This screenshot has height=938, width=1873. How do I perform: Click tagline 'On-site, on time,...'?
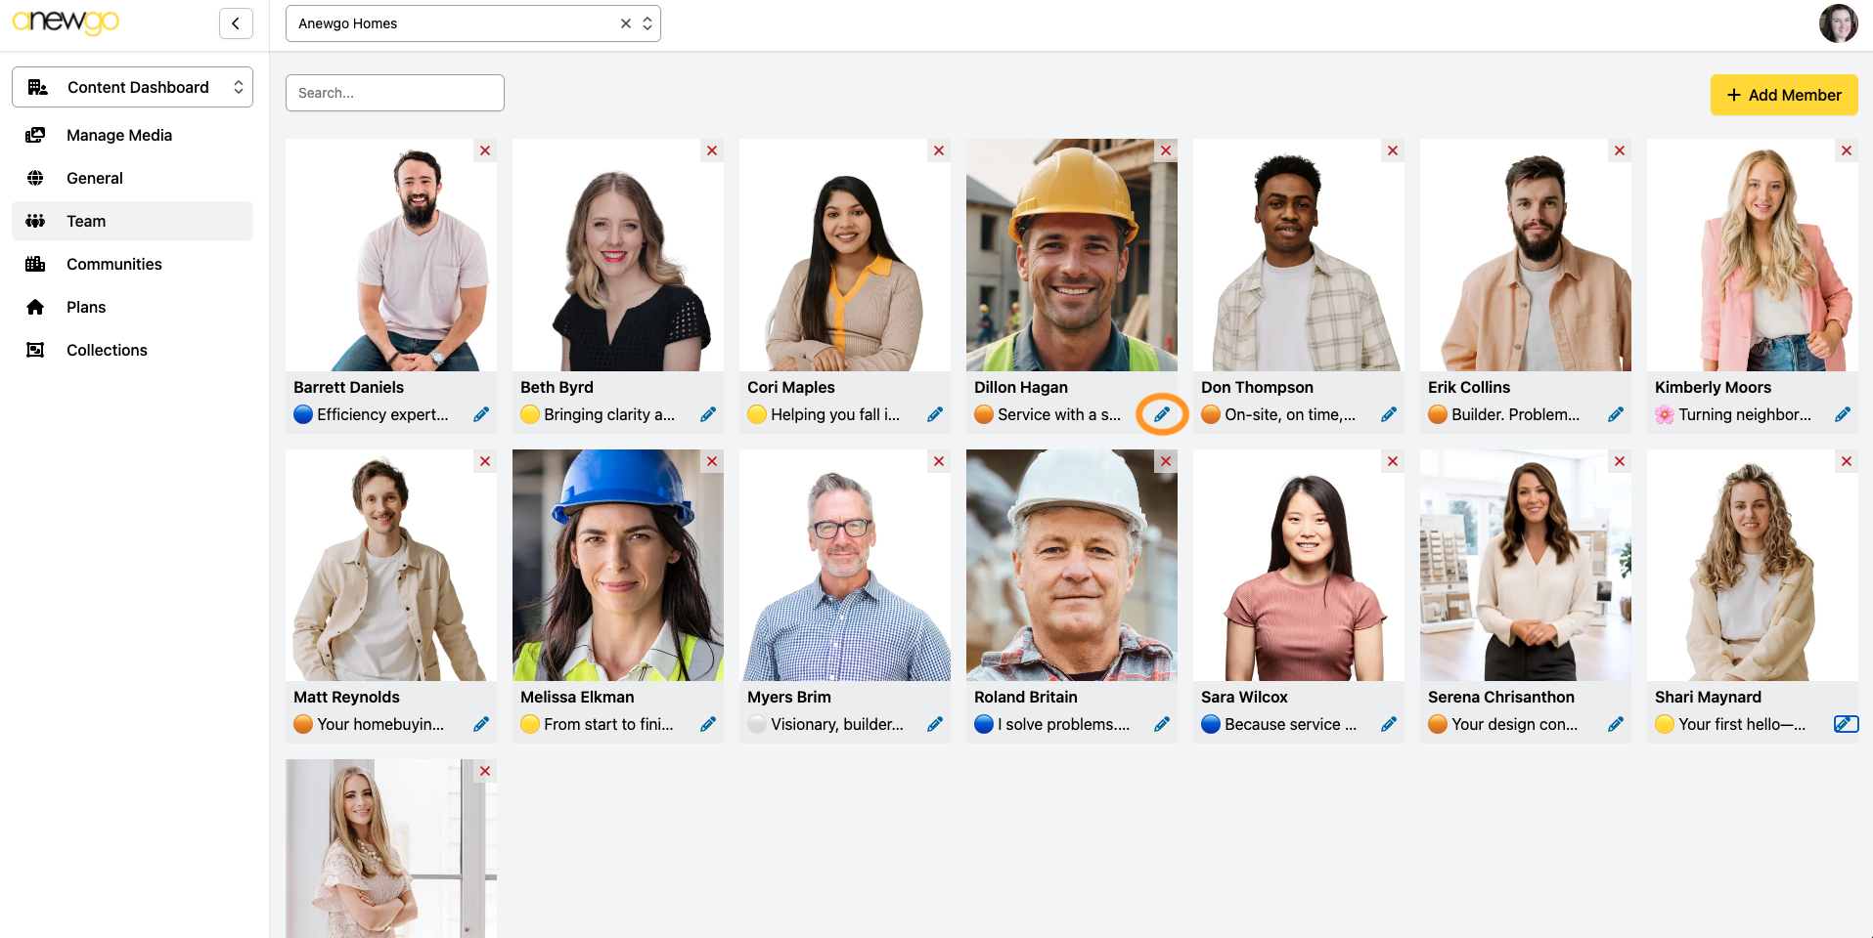pyautogui.click(x=1290, y=414)
